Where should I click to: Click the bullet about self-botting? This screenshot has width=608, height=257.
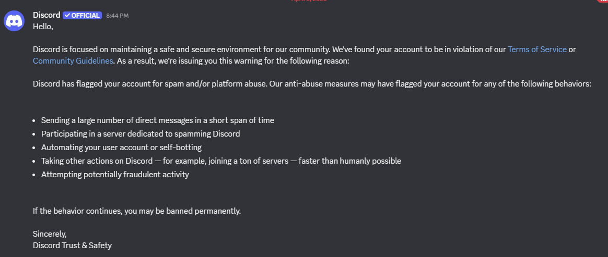121,148
